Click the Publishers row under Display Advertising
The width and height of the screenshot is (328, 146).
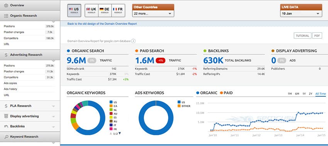tap(296, 69)
